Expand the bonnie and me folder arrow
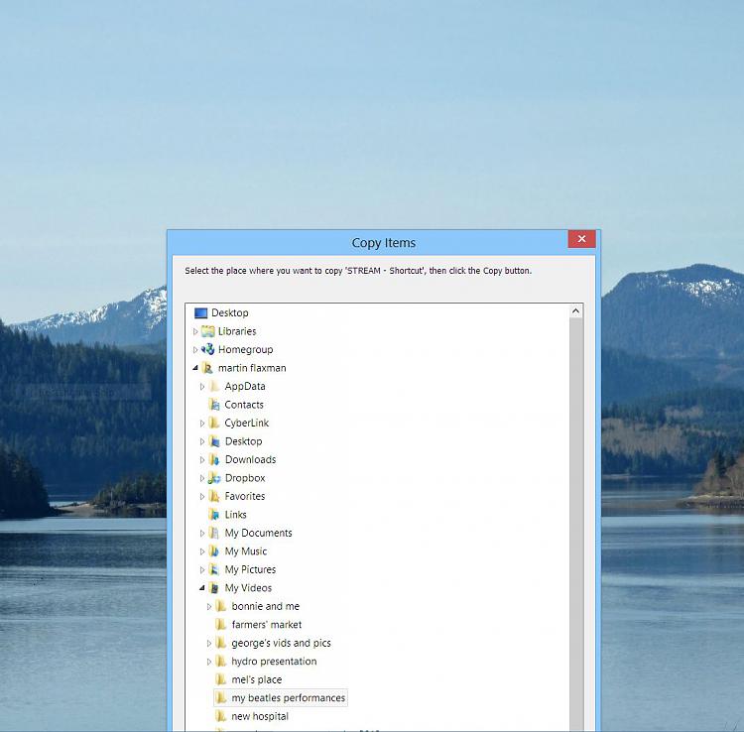Screen dimensions: 744x732 [x=208, y=607]
